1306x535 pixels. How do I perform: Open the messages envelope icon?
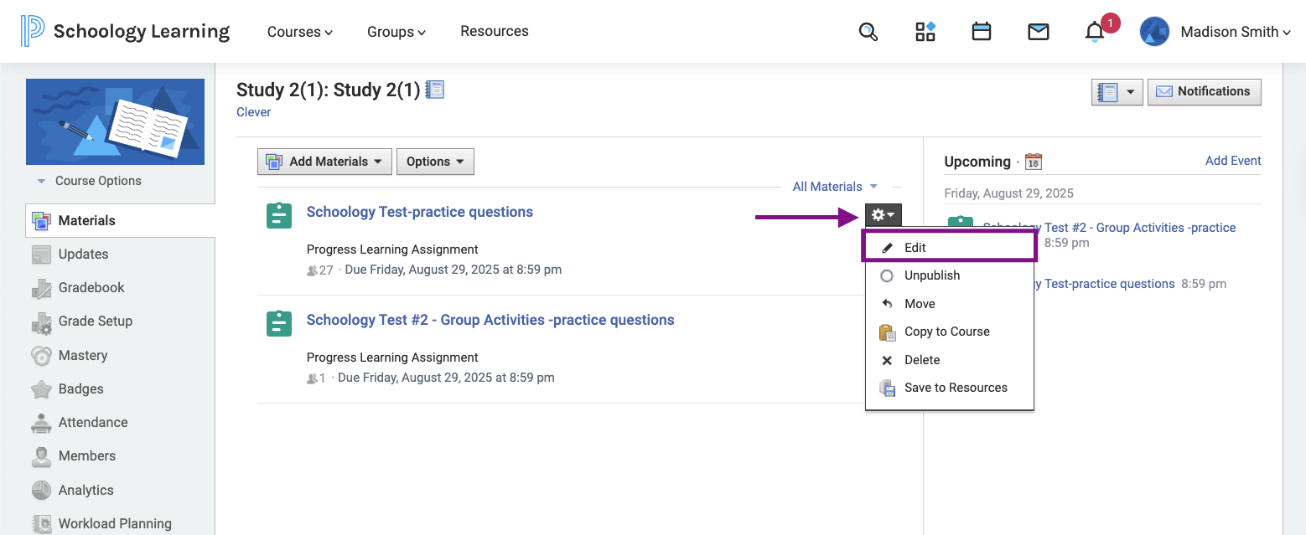[x=1039, y=32]
